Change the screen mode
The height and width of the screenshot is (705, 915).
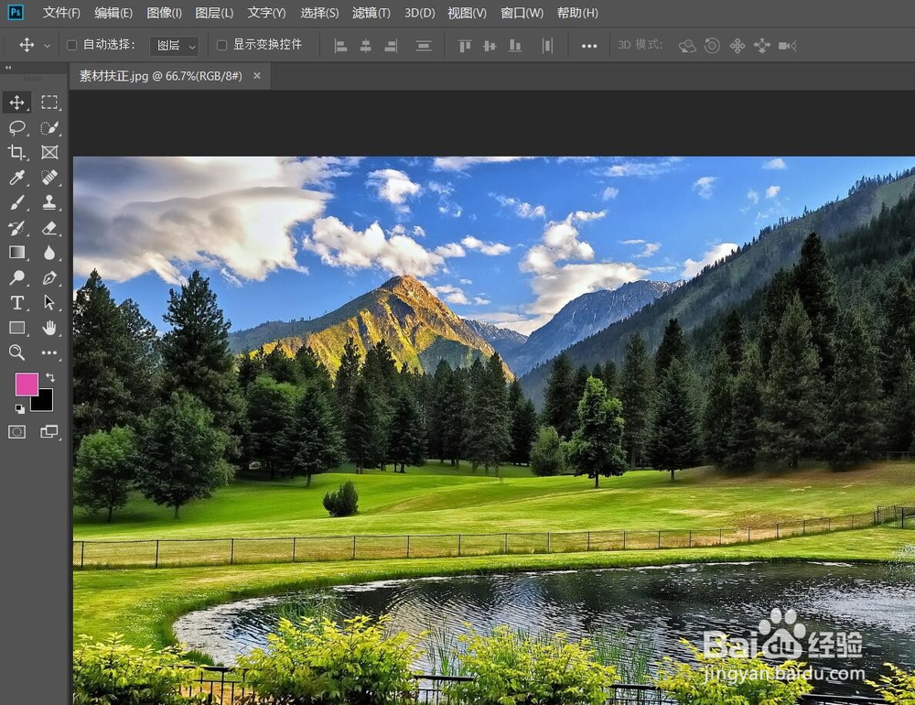click(x=49, y=431)
